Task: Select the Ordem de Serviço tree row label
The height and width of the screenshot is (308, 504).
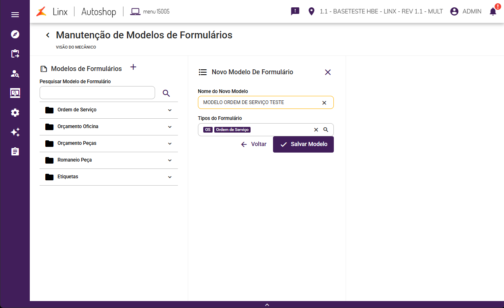Action: 77,110
